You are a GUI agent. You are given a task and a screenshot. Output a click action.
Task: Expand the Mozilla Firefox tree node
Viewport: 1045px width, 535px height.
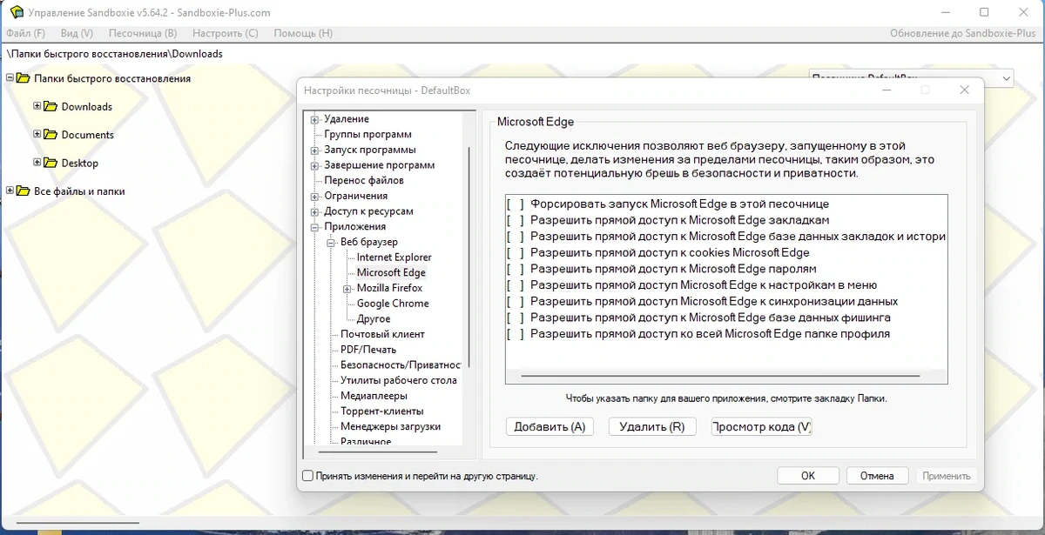347,288
